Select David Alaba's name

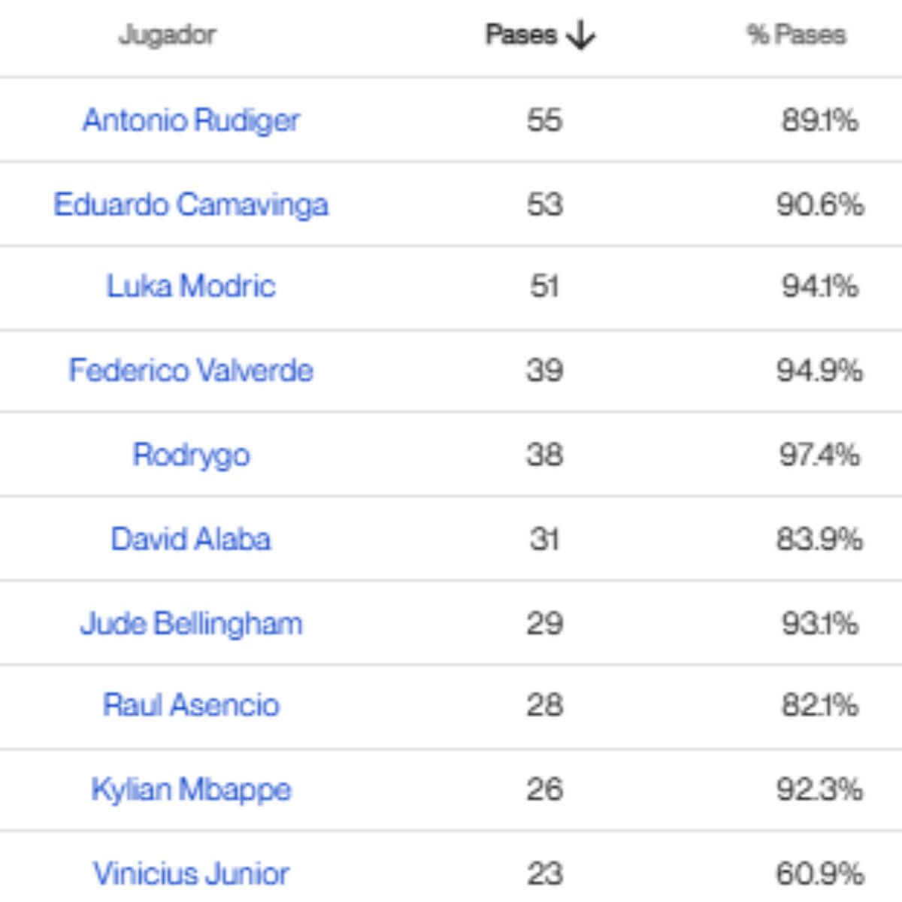tap(194, 539)
